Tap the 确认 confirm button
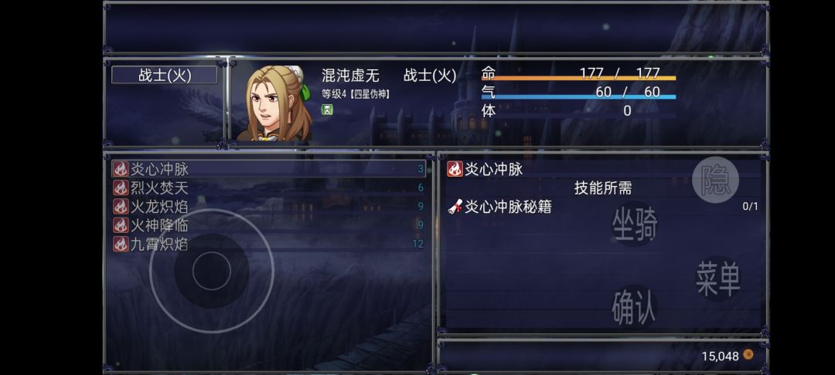Image resolution: width=835 pixels, height=375 pixels. pos(634,307)
